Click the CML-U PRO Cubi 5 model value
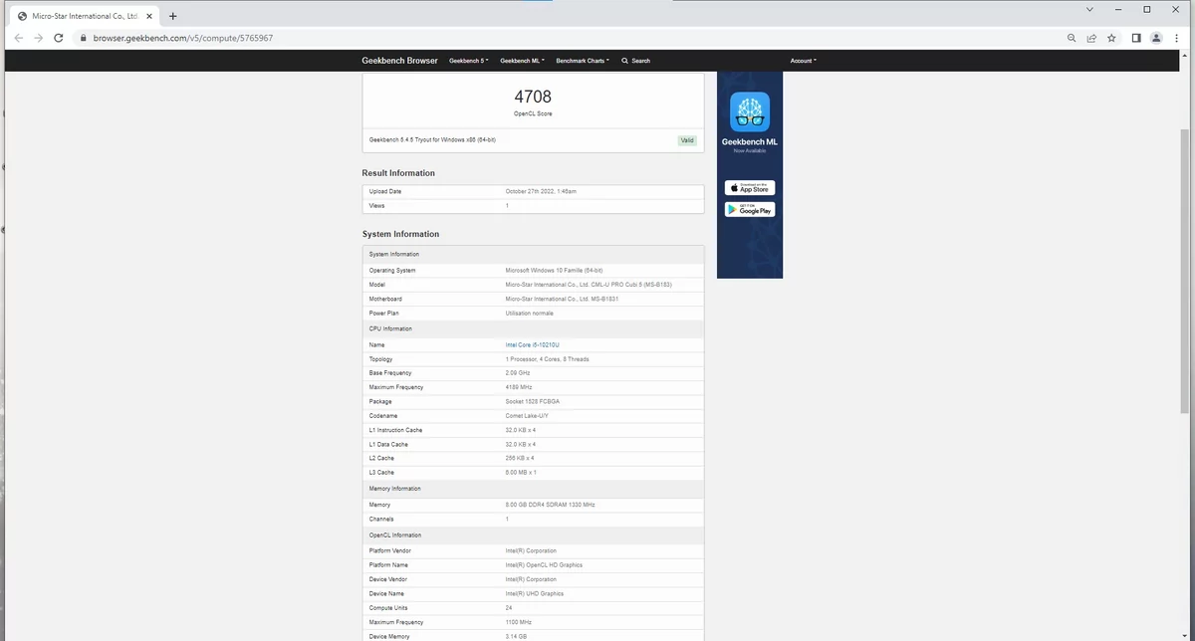 click(x=589, y=285)
